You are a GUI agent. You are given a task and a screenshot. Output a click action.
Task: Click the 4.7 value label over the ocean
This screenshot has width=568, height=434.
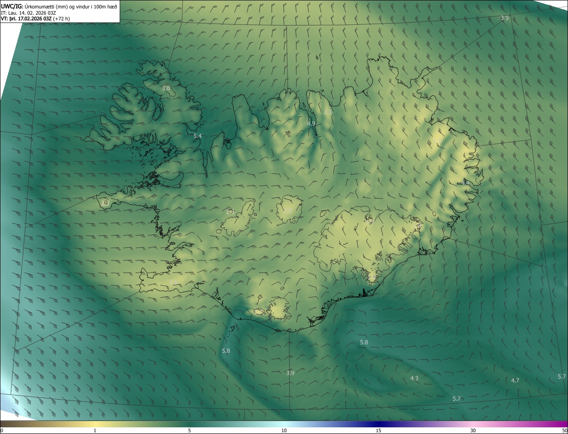pyautogui.click(x=515, y=381)
